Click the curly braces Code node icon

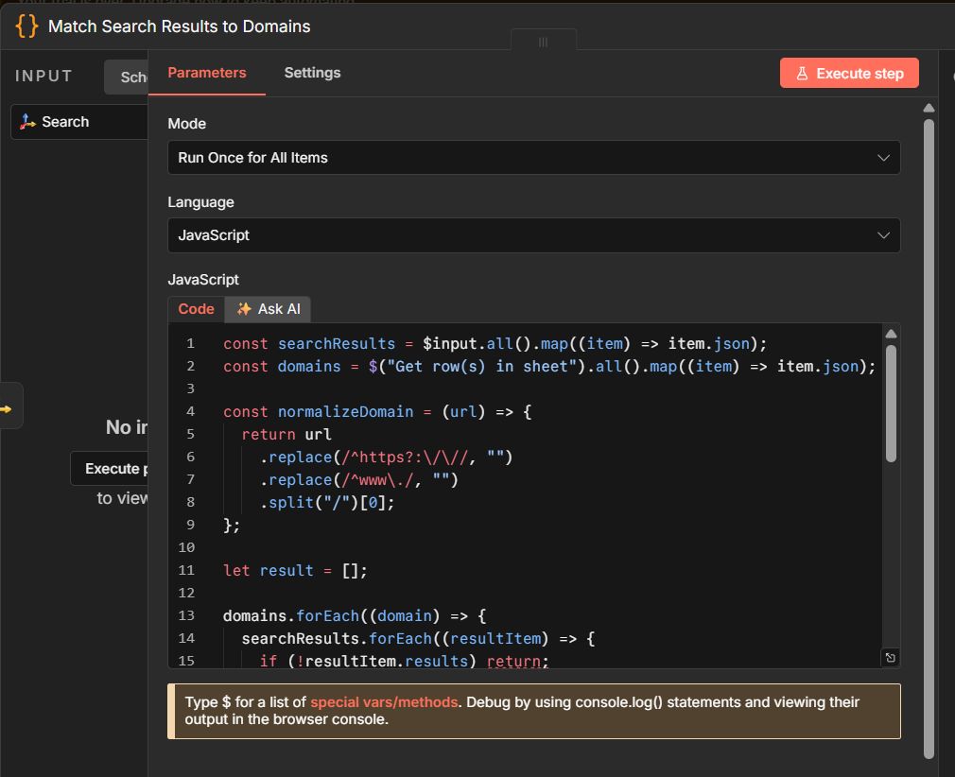26,26
